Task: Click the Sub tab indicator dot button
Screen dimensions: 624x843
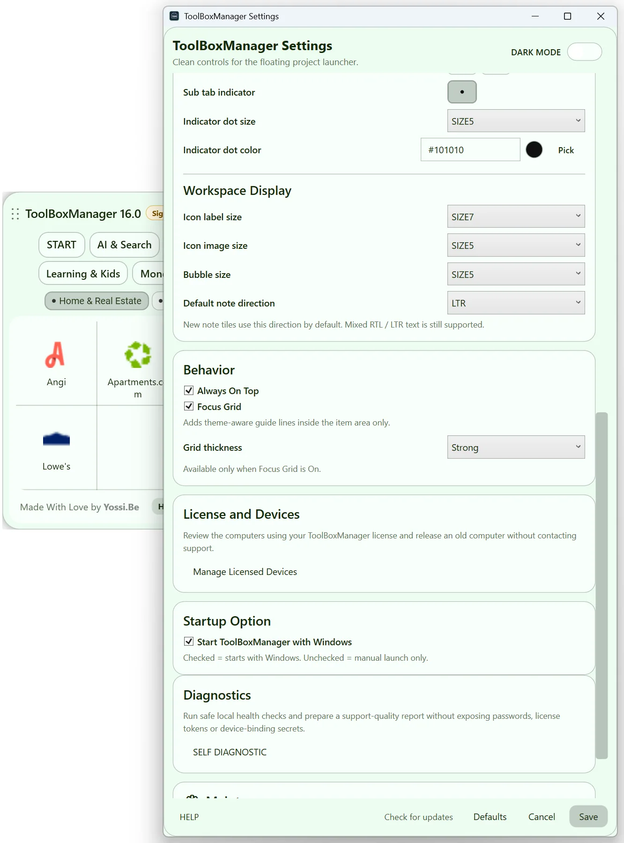Action: [x=462, y=92]
